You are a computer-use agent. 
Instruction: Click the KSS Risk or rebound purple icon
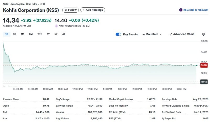pos(181,10)
